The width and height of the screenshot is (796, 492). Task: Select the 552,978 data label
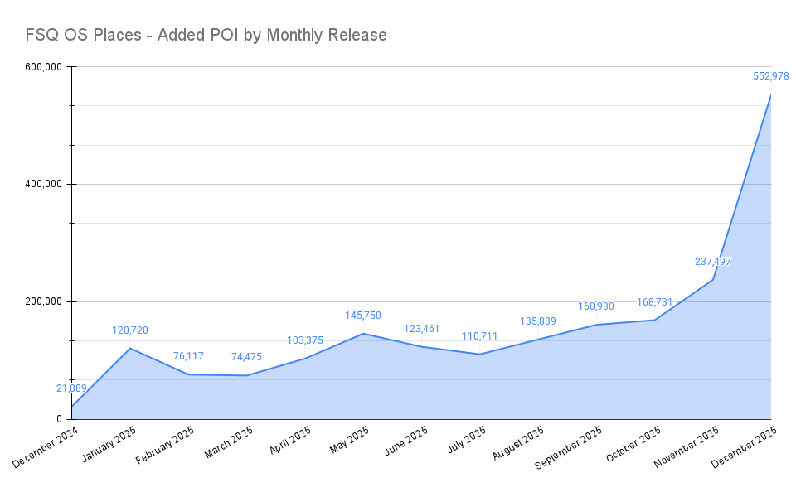tap(770, 75)
